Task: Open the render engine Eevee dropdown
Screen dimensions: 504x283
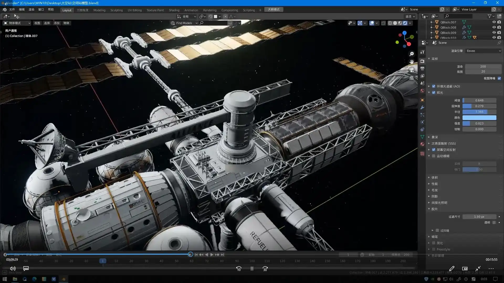Action: [x=483, y=51]
